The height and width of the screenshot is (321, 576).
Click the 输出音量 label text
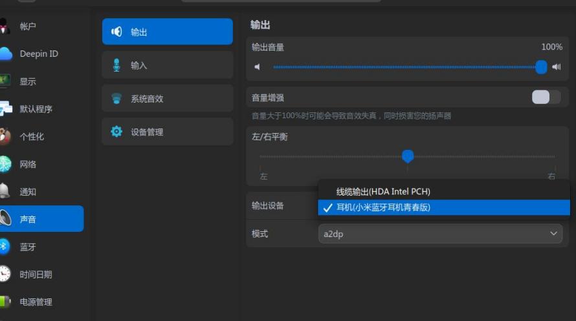tap(268, 47)
